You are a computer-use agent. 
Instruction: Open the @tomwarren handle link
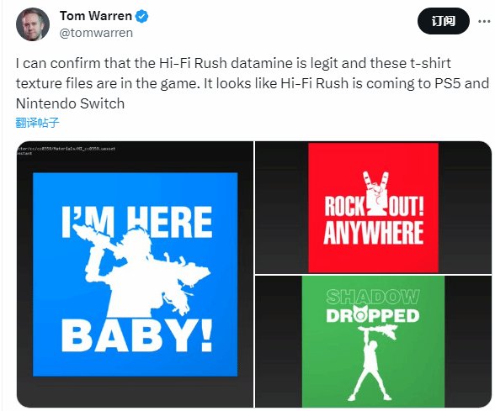click(x=96, y=33)
